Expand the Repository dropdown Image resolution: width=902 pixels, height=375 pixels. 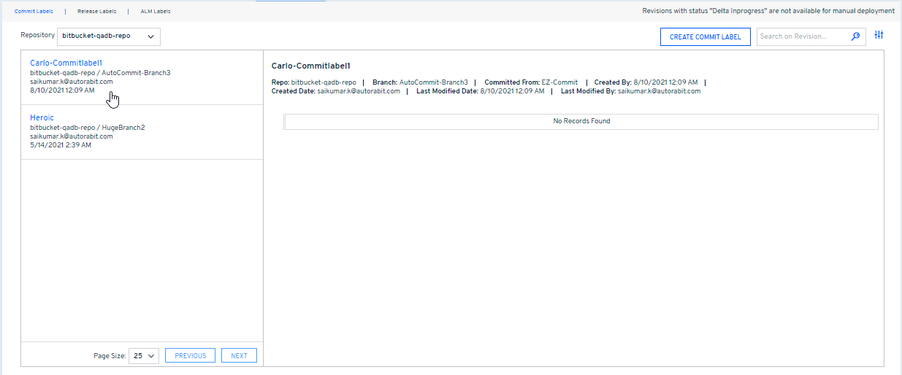[x=108, y=36]
